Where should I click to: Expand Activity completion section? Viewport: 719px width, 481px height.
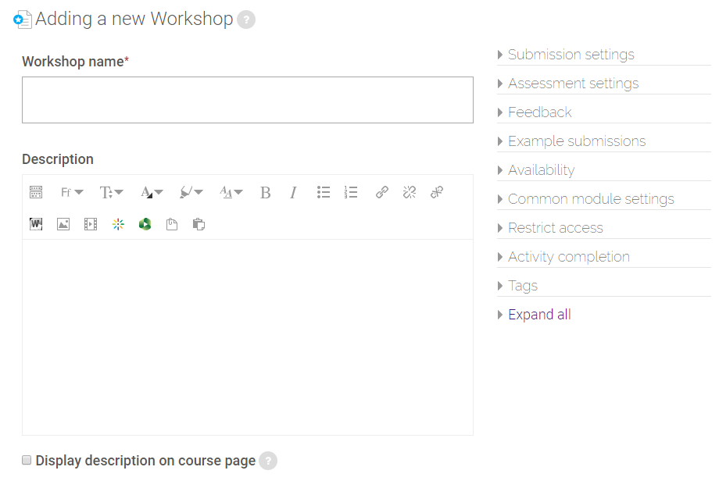click(x=569, y=257)
